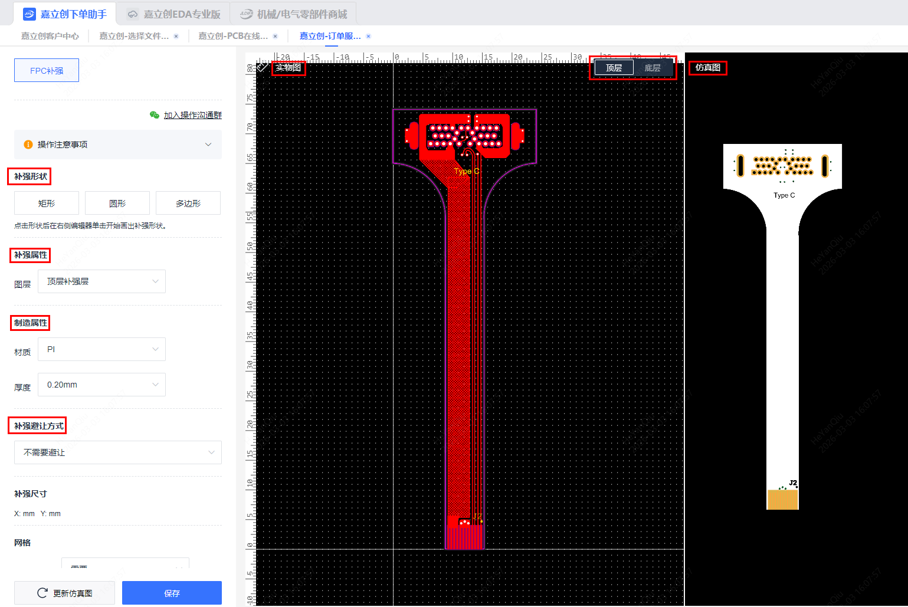Switch the view to 顶层 layer
This screenshot has height=607, width=908.
coord(614,68)
